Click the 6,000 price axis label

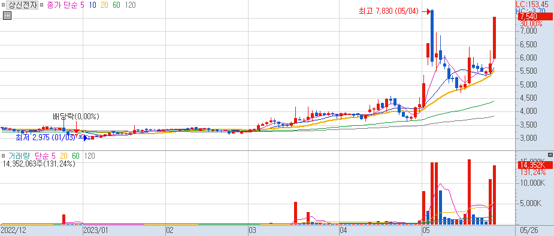point(529,58)
